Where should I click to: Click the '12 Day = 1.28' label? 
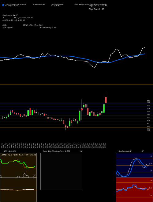tap(11, 6)
